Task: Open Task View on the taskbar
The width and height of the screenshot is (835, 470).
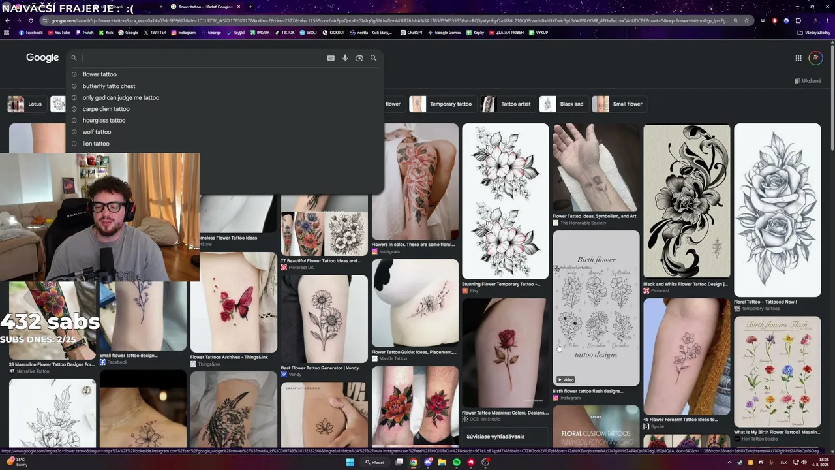Action: pos(399,462)
